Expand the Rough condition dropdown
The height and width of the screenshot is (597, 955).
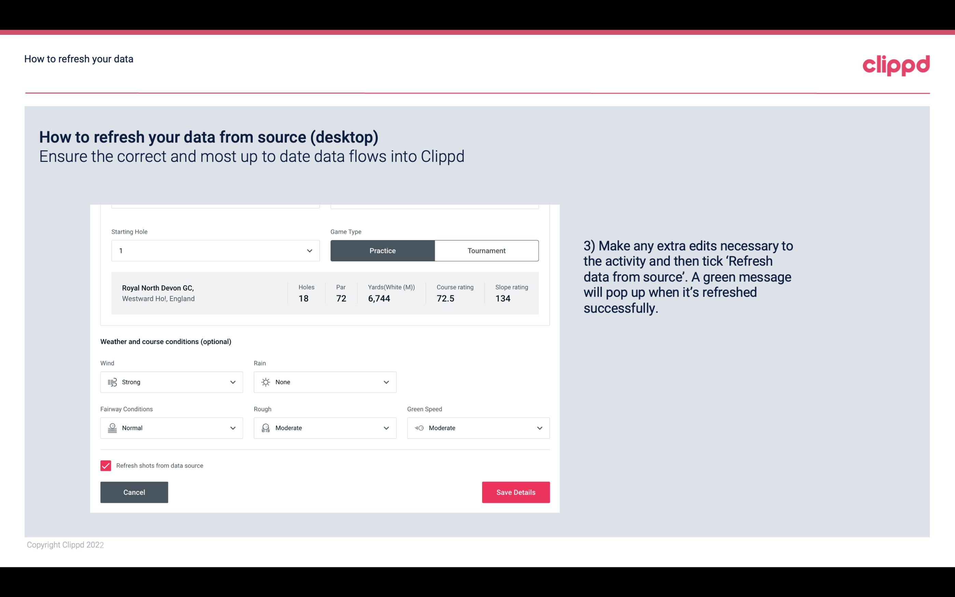[386, 427]
